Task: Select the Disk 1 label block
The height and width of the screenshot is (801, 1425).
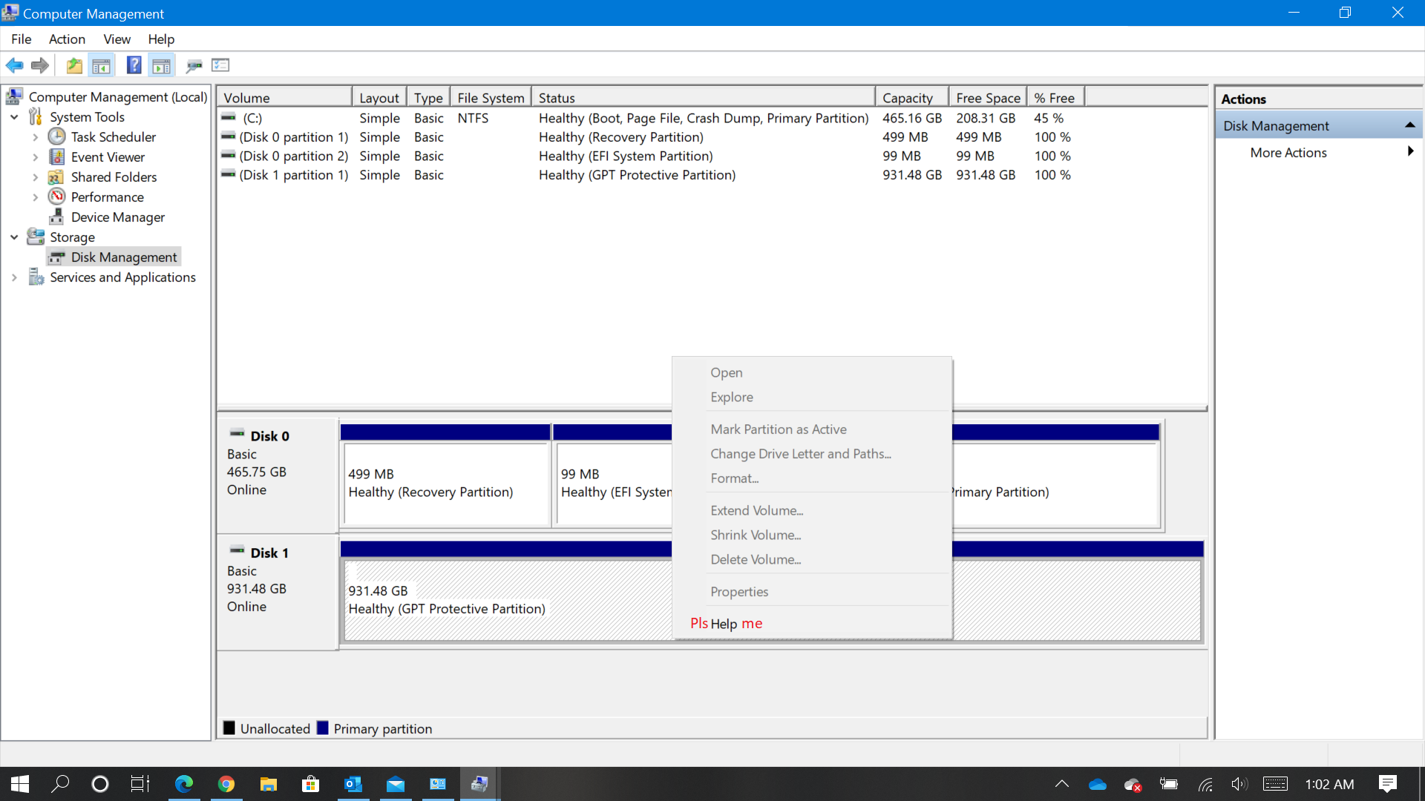Action: click(278, 592)
